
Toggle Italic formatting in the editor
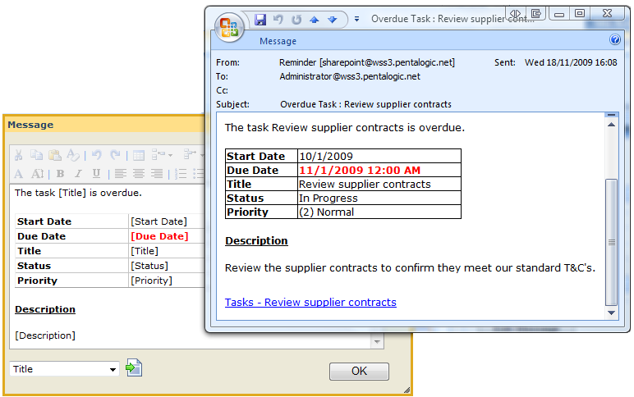[x=78, y=174]
